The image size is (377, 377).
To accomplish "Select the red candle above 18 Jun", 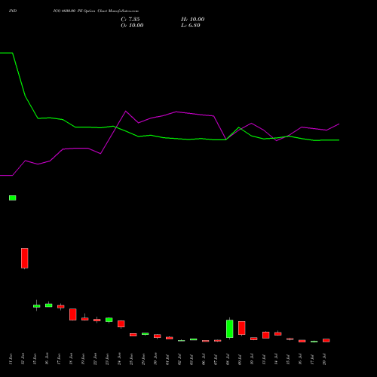I will [73, 314].
